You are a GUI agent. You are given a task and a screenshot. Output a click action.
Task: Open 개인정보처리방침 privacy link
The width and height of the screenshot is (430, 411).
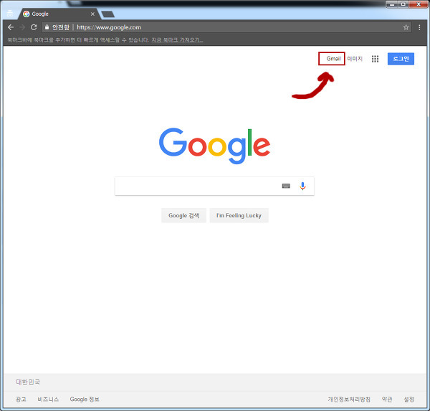(349, 400)
